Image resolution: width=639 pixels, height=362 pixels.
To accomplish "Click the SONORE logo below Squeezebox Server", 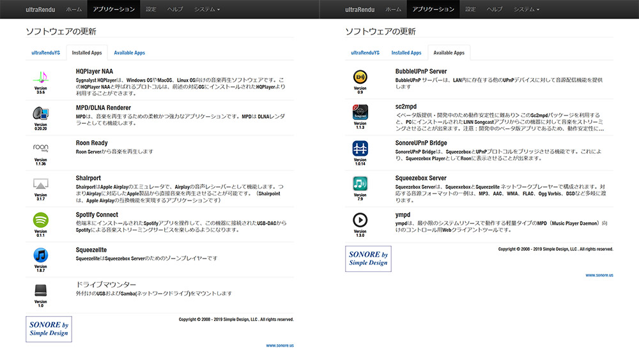I will click(x=368, y=259).
